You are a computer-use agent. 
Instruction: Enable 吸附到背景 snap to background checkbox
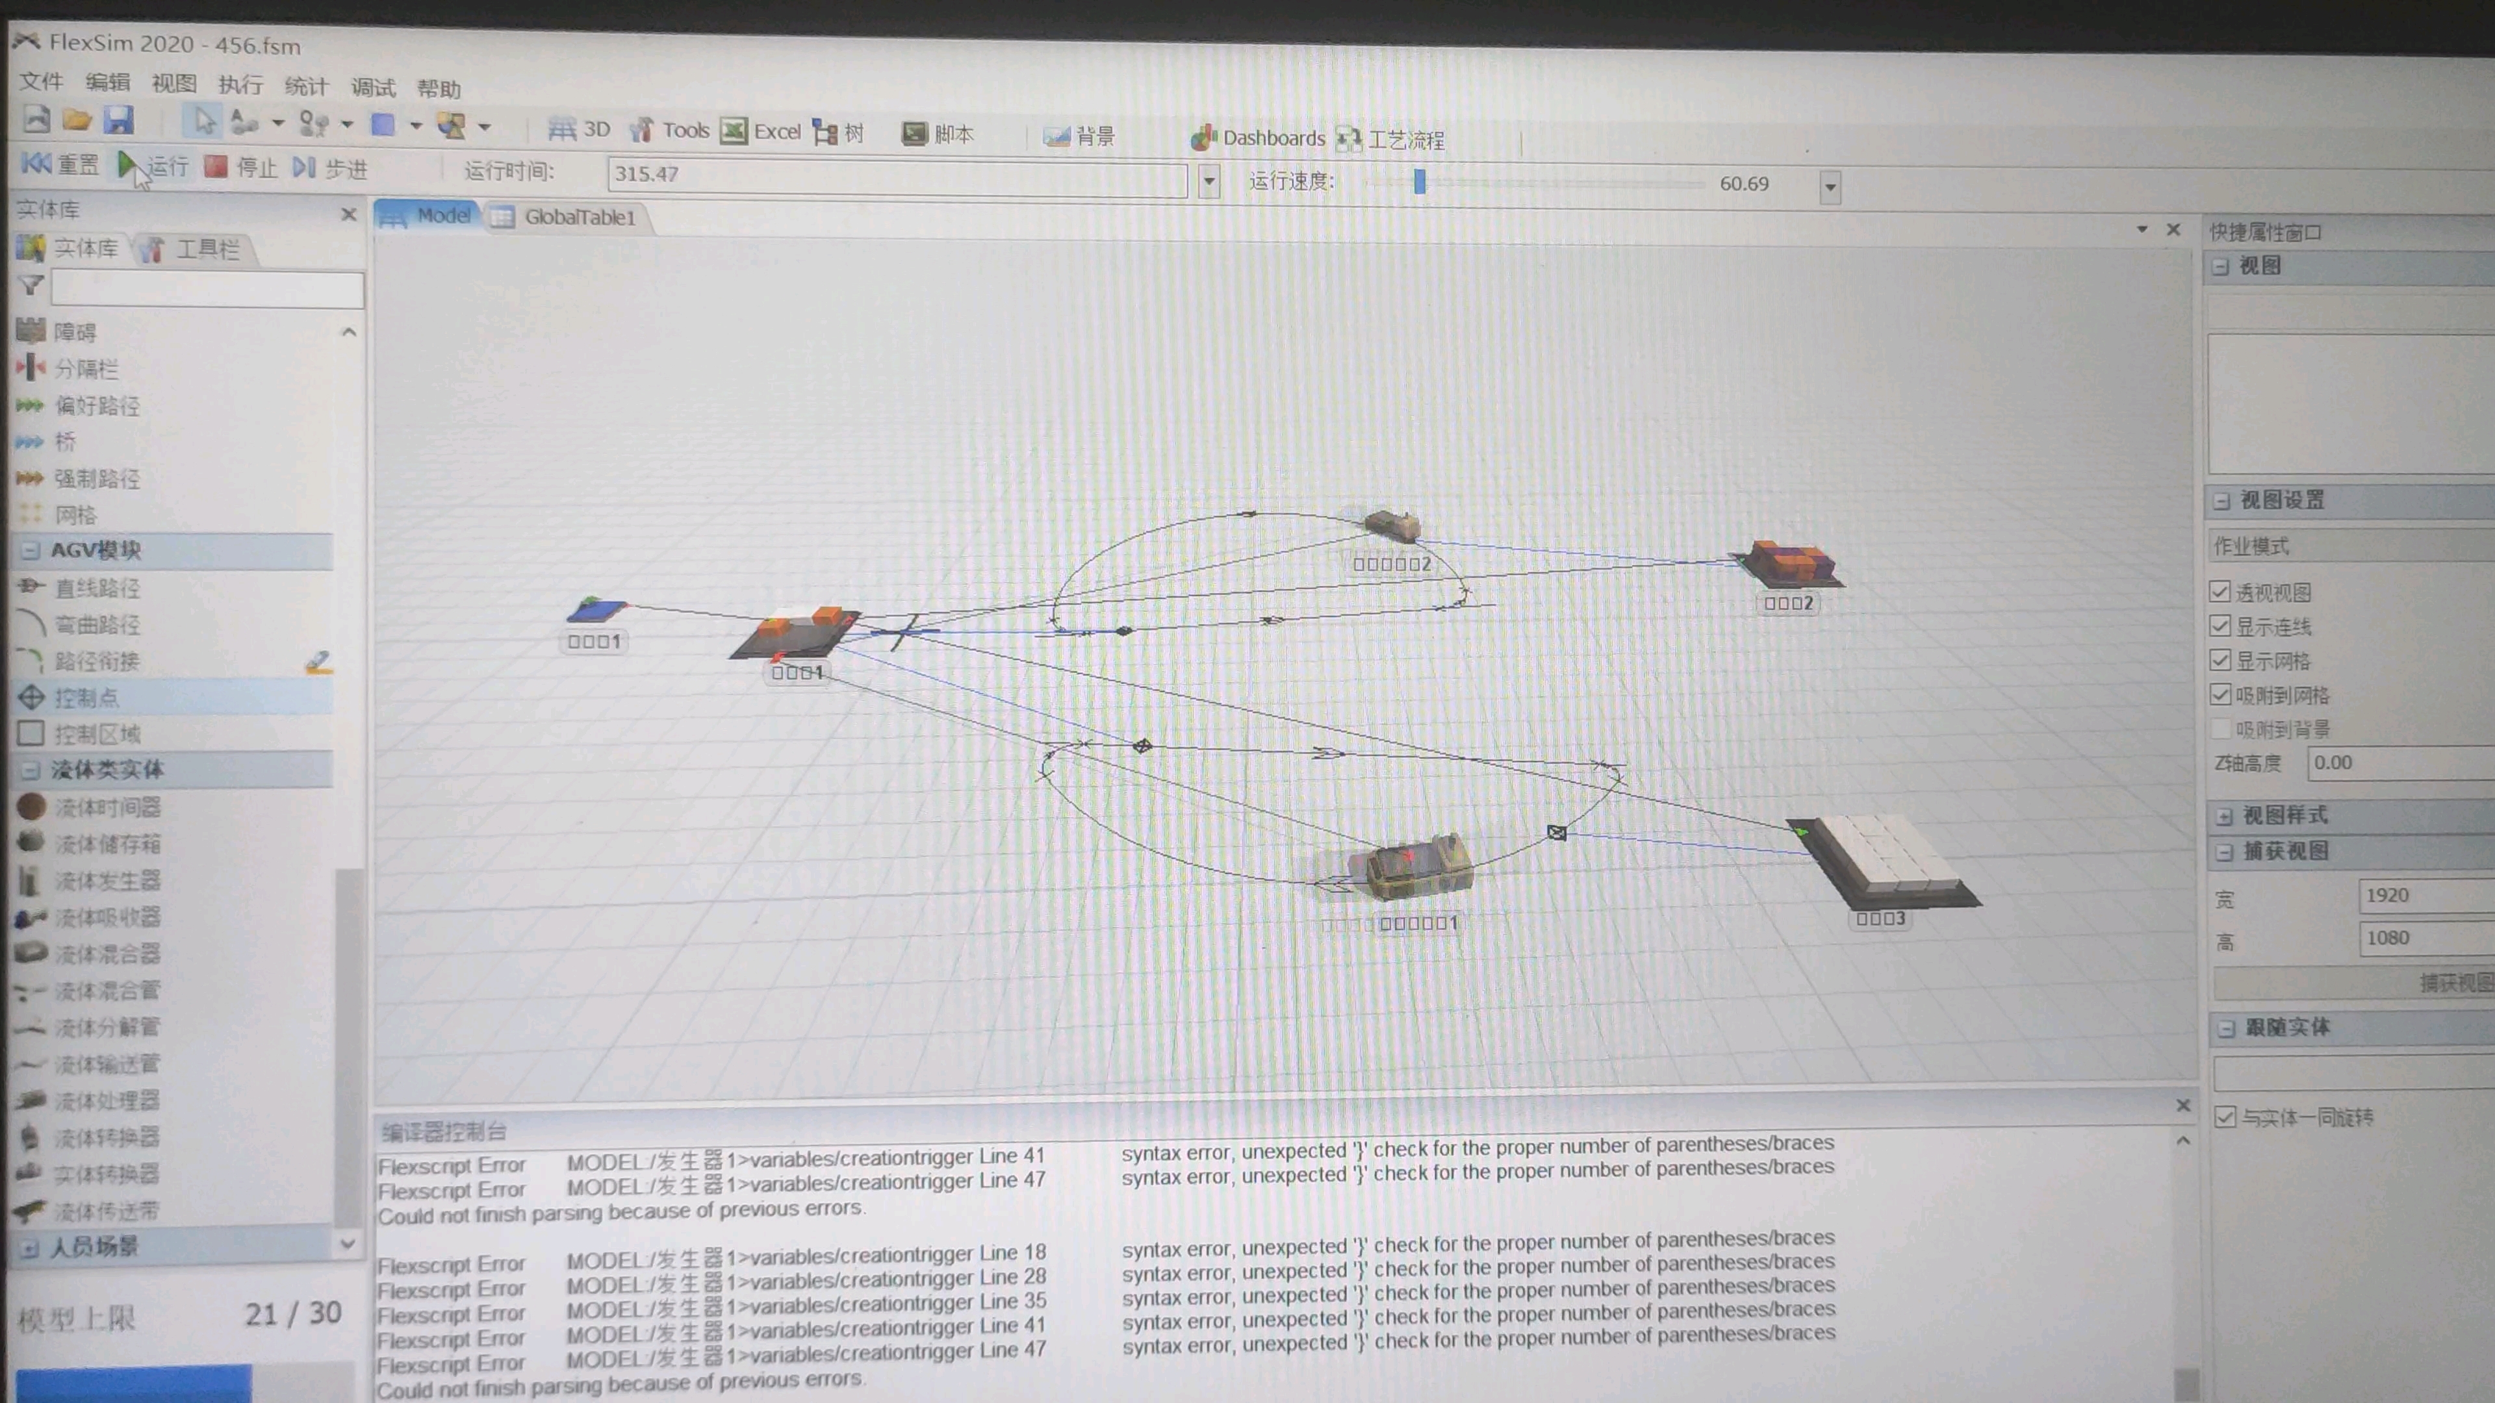pos(2221,728)
